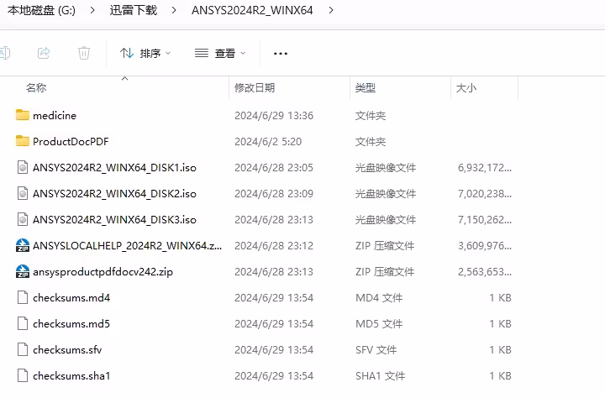Screen dimensions: 605x398
Task: Open the three-dots more options menu
Action: coord(281,54)
